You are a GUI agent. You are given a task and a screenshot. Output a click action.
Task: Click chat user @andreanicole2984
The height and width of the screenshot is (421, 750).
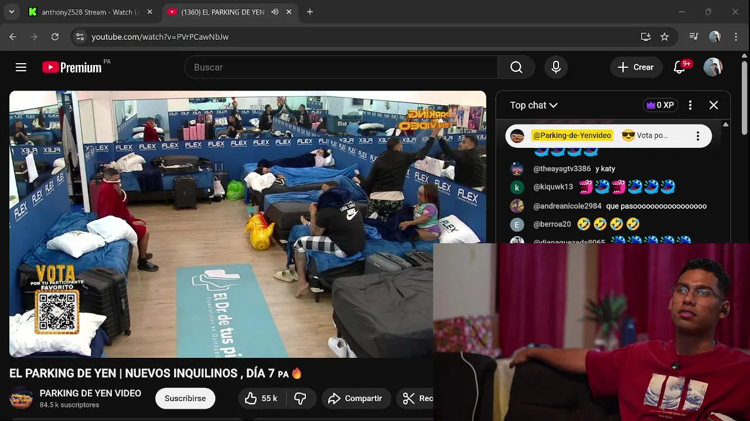pyautogui.click(x=567, y=206)
